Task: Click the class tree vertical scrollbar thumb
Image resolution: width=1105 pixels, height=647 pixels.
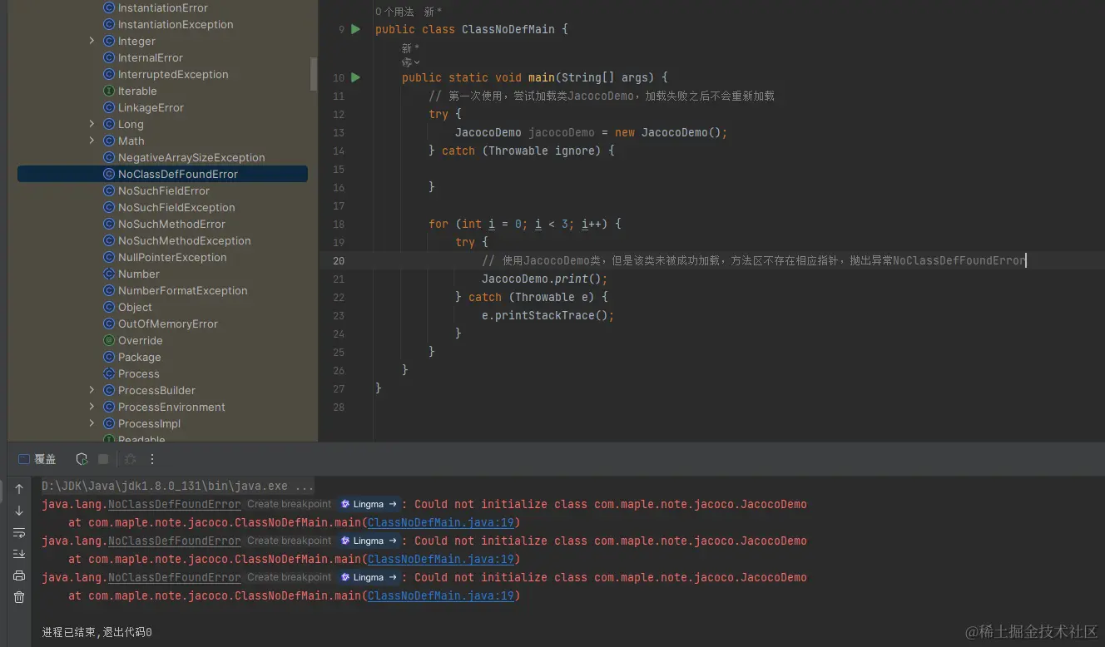Action: [x=314, y=73]
